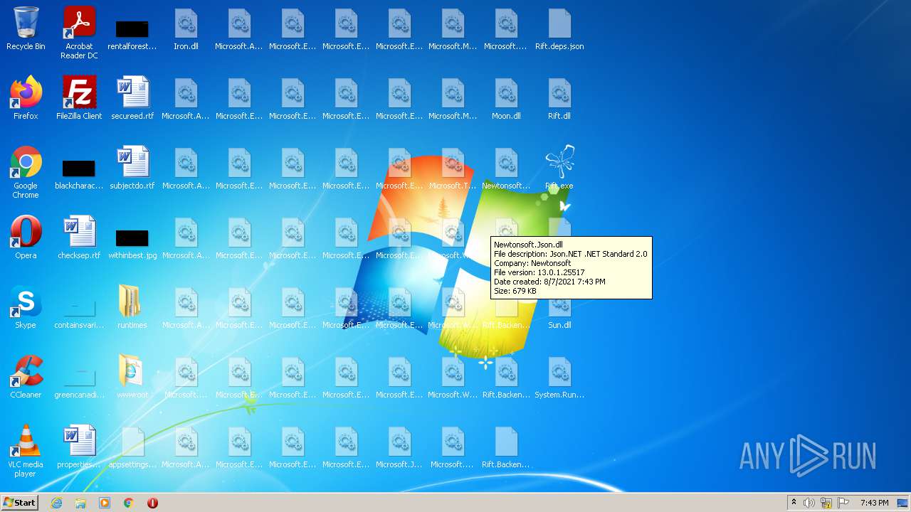Image resolution: width=911 pixels, height=512 pixels.
Task: Select the Iron.dll file icon
Action: [x=186, y=29]
